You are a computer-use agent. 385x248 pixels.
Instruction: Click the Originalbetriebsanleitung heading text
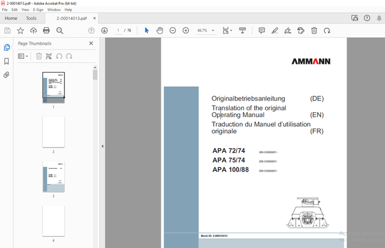[x=248, y=99]
